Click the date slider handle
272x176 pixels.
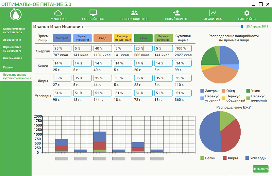[x=242, y=26]
